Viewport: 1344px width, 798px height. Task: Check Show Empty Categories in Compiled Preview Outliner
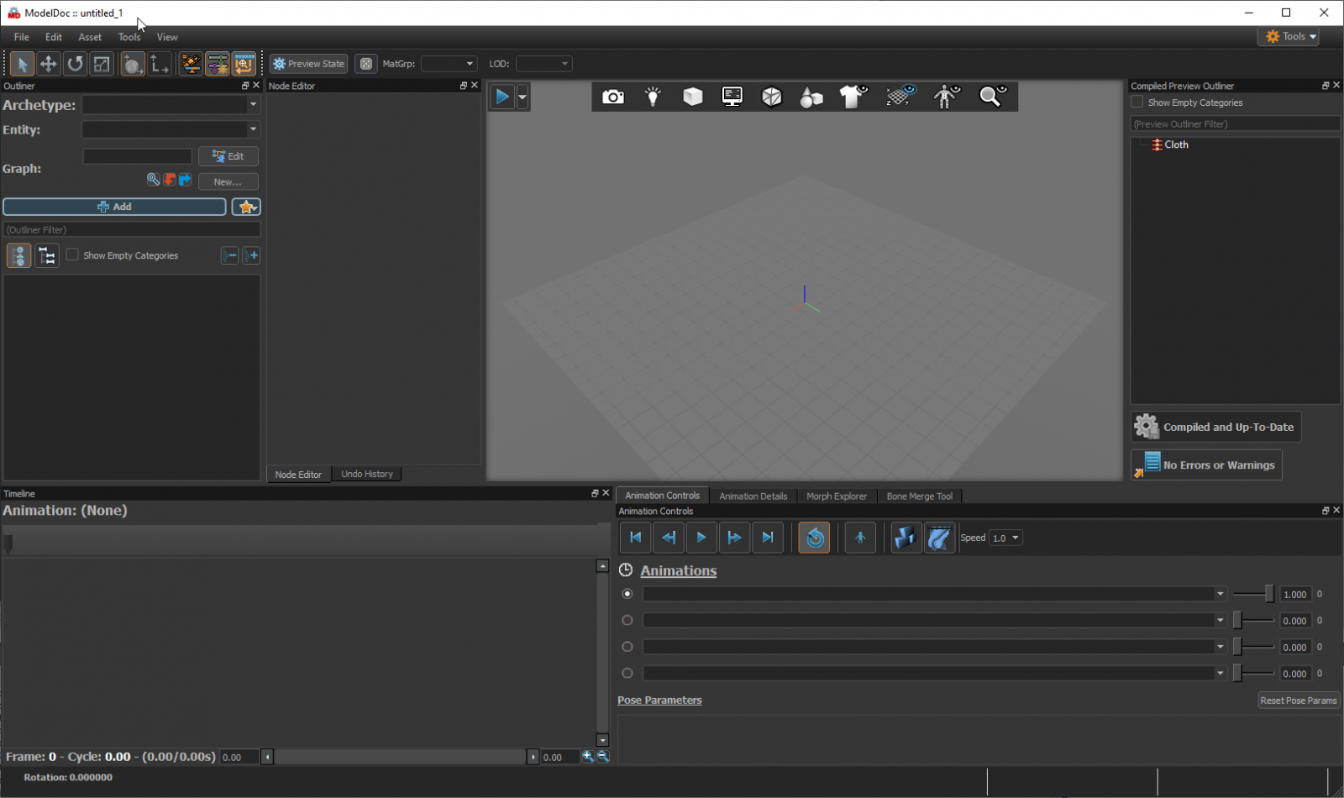coord(1137,102)
